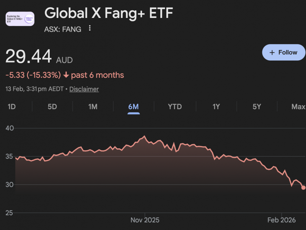Switch chart to YTD view
This screenshot has width=306, height=230.
pos(175,106)
